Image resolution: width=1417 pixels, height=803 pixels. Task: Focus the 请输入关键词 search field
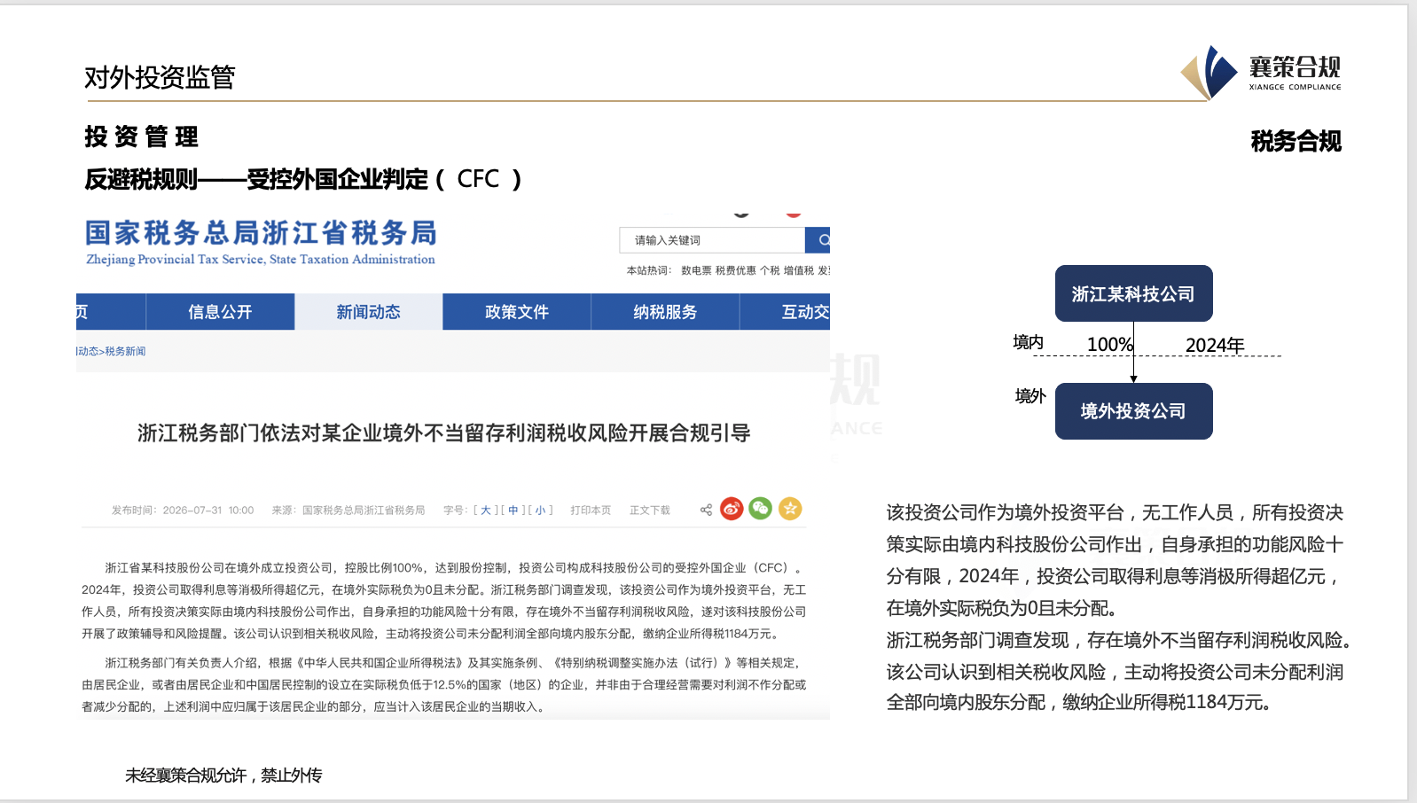pos(712,240)
